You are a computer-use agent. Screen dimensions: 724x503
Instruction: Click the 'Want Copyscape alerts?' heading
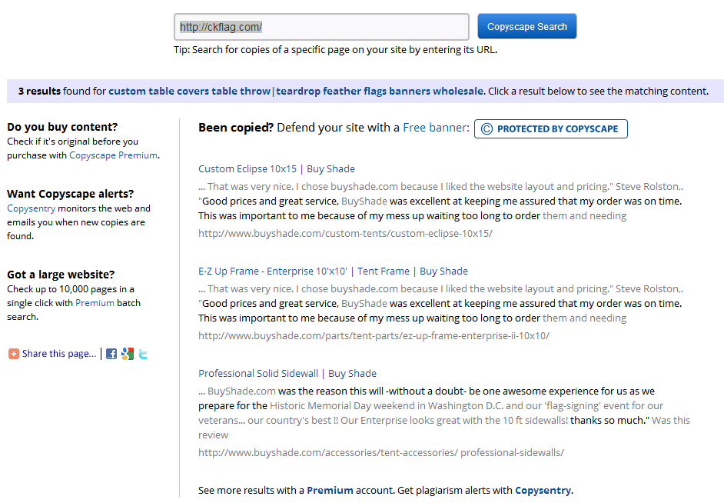coord(70,194)
